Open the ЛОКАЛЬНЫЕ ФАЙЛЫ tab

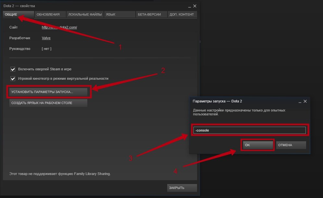pos(85,14)
